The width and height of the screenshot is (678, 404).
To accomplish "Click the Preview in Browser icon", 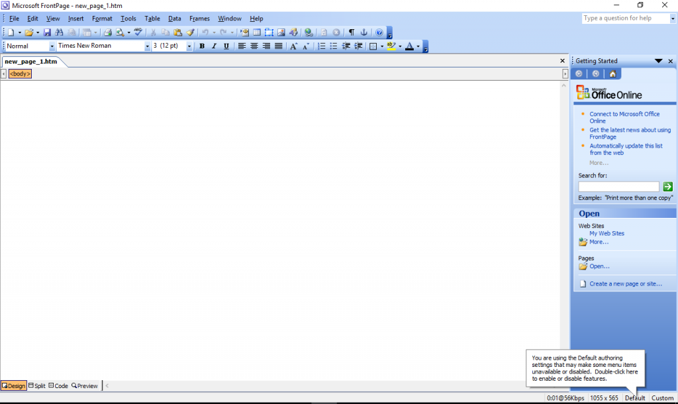I will 120,32.
